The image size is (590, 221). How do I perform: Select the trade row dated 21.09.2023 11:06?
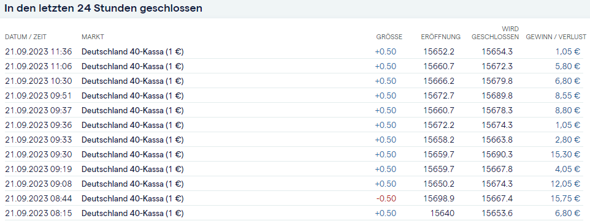(295, 66)
